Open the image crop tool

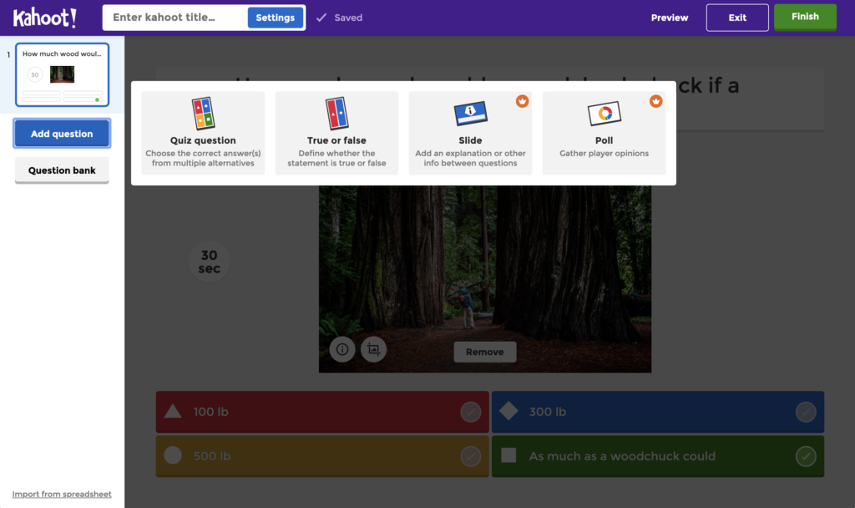373,349
